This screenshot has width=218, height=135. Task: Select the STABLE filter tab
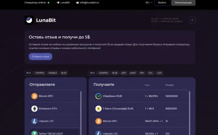(x=53, y=73)
